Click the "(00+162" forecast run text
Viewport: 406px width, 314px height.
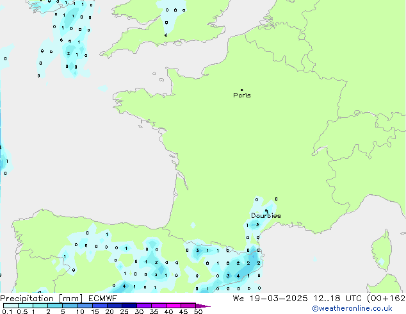tap(386, 299)
